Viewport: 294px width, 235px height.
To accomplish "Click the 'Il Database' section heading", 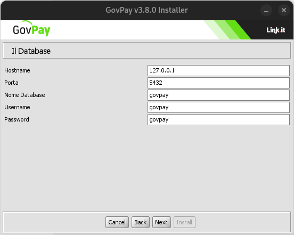I will tap(31, 51).
